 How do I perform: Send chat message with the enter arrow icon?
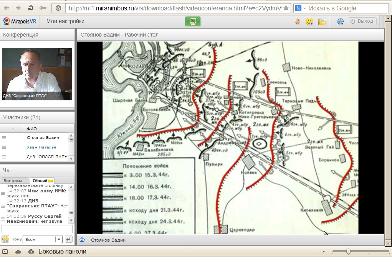pyautogui.click(x=69, y=239)
